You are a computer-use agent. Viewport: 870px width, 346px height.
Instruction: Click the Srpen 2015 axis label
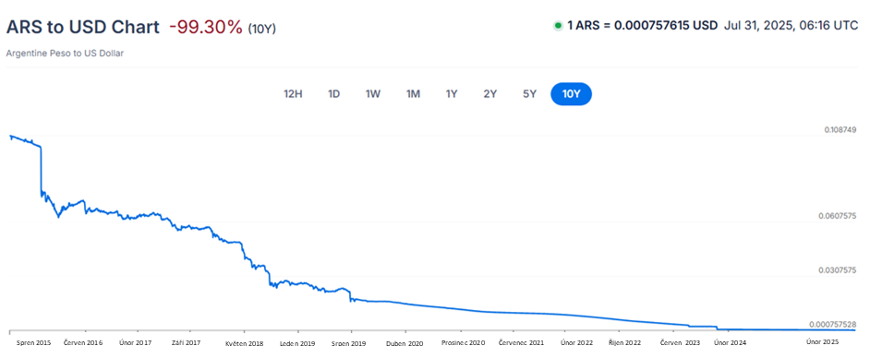point(33,342)
